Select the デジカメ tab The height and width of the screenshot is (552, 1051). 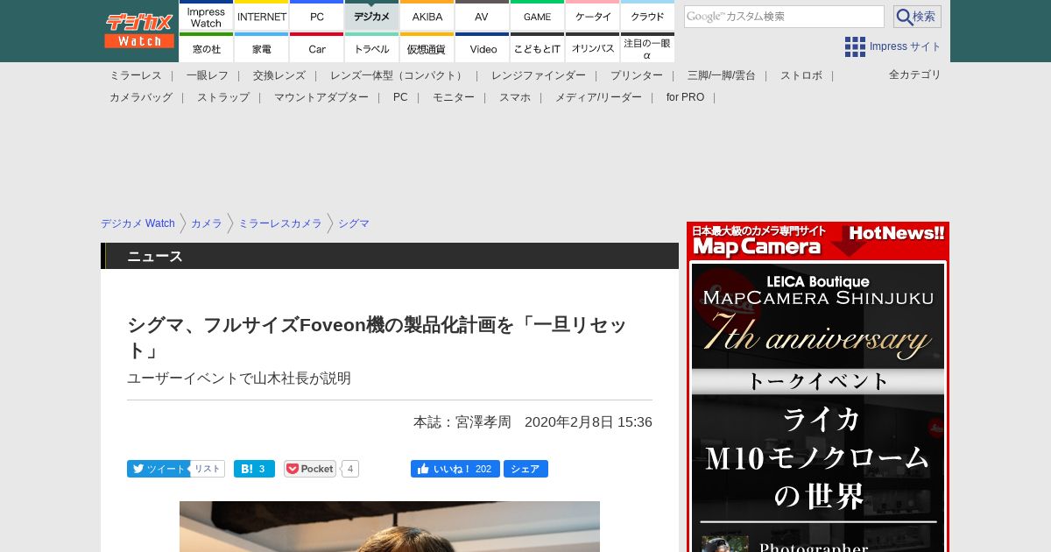click(x=372, y=16)
